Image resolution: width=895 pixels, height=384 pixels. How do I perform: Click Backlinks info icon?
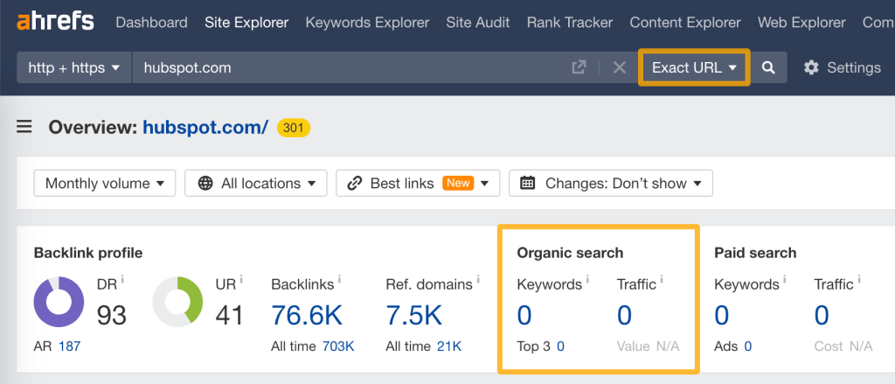[340, 279]
